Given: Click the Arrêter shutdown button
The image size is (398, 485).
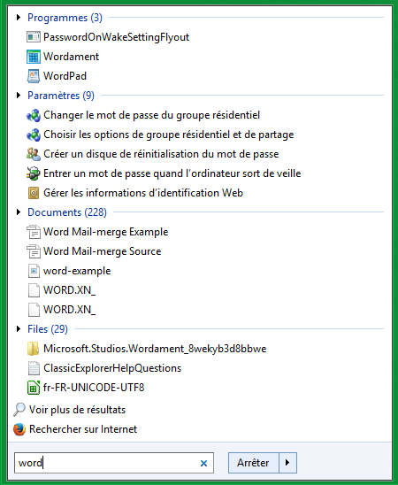Looking at the screenshot, I should 253,463.
